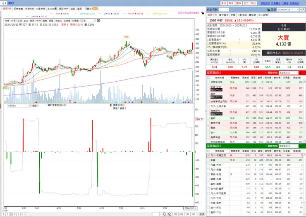Tick checkbox for 台灣摩根士丹利 row

[x=208, y=101]
